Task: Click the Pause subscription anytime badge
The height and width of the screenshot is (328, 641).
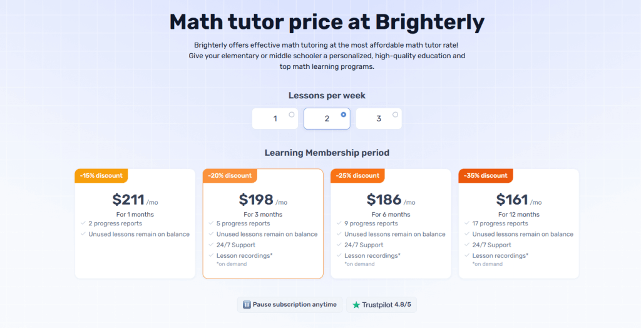Action: 290,305
